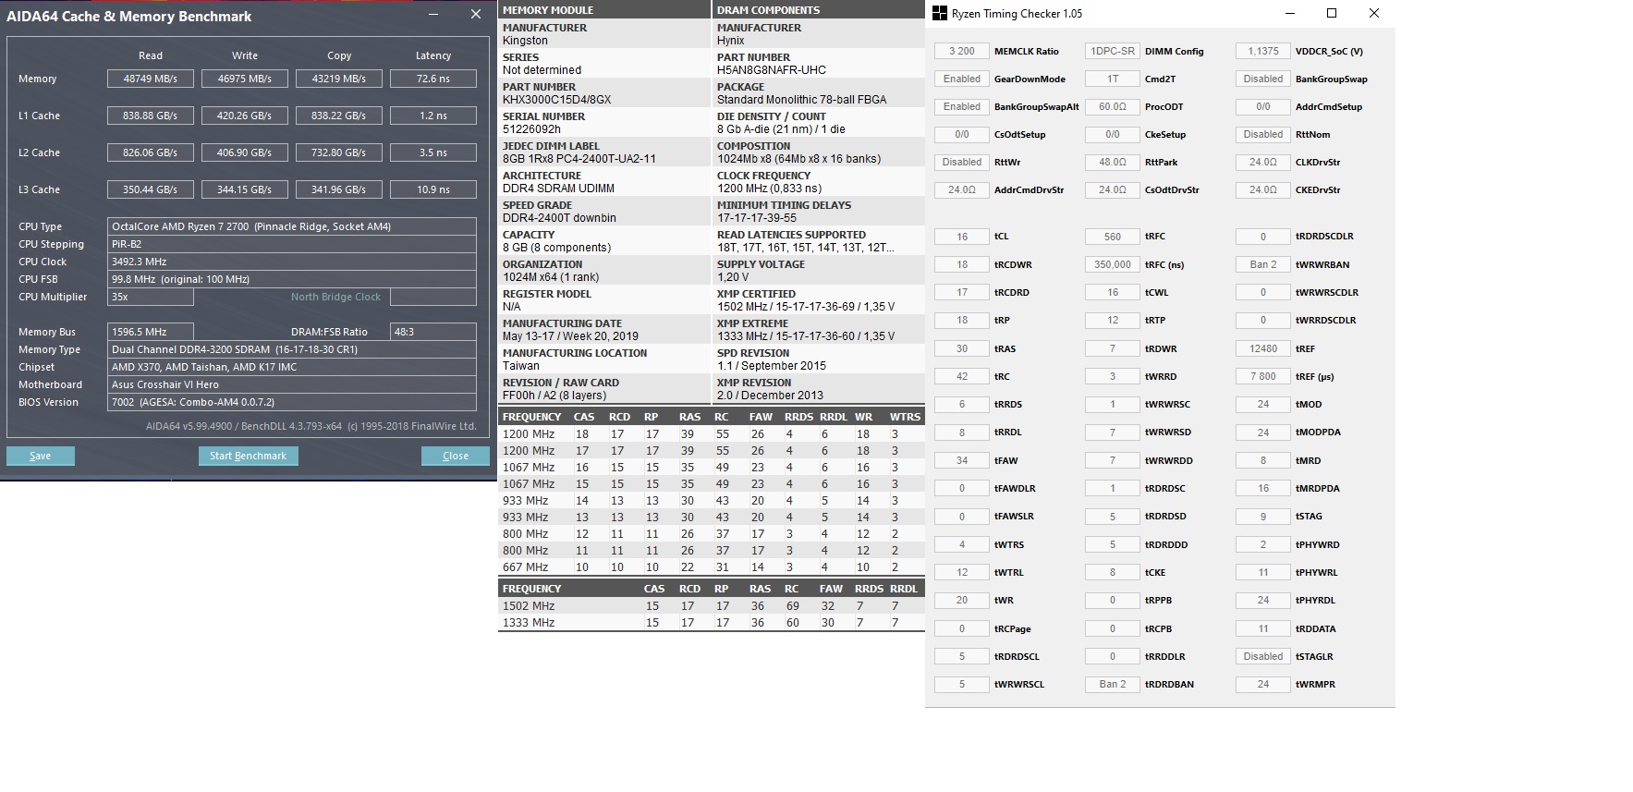Select the tRFC (ns) 350.000 value box
The width and height of the screenshot is (1633, 792).
[x=1113, y=264]
